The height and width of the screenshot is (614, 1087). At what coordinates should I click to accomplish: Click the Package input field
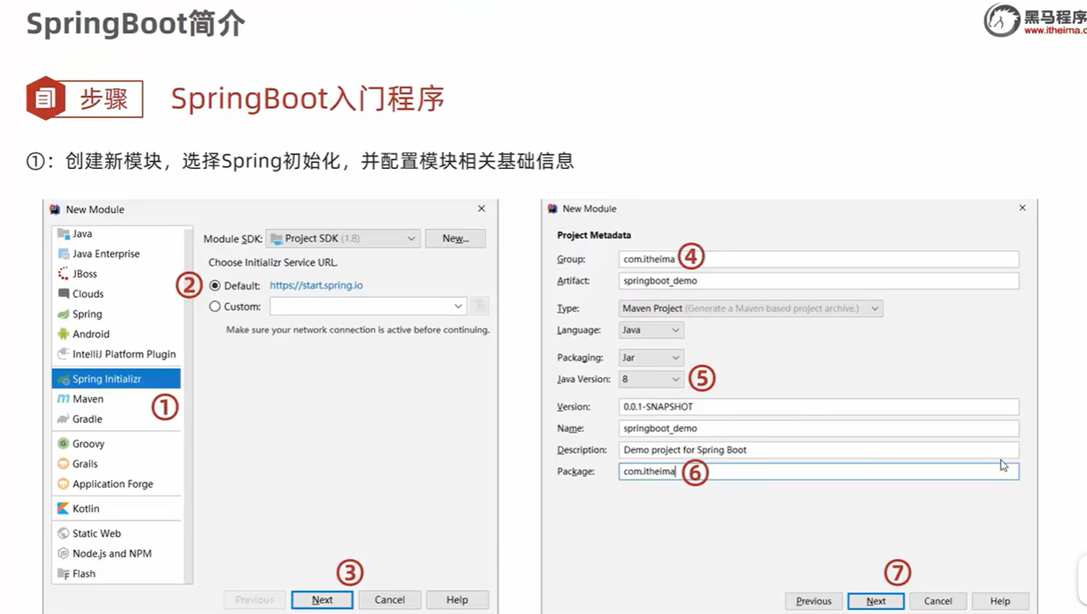[819, 471]
